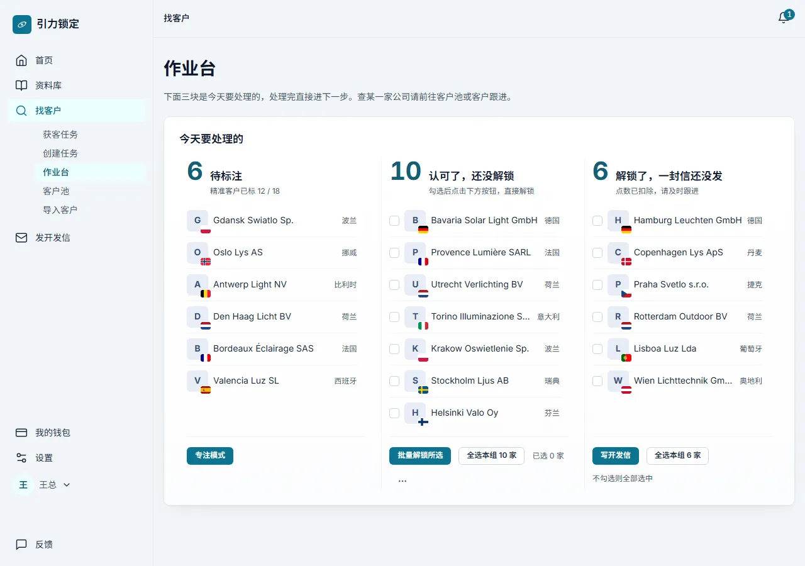
Task: Click the 资料库 book icon
Action: pyautogui.click(x=21, y=86)
